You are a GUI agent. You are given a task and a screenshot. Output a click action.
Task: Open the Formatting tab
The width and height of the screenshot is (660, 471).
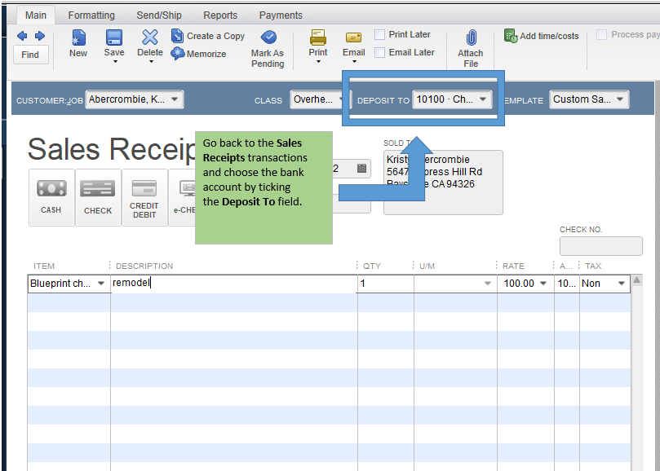(91, 15)
